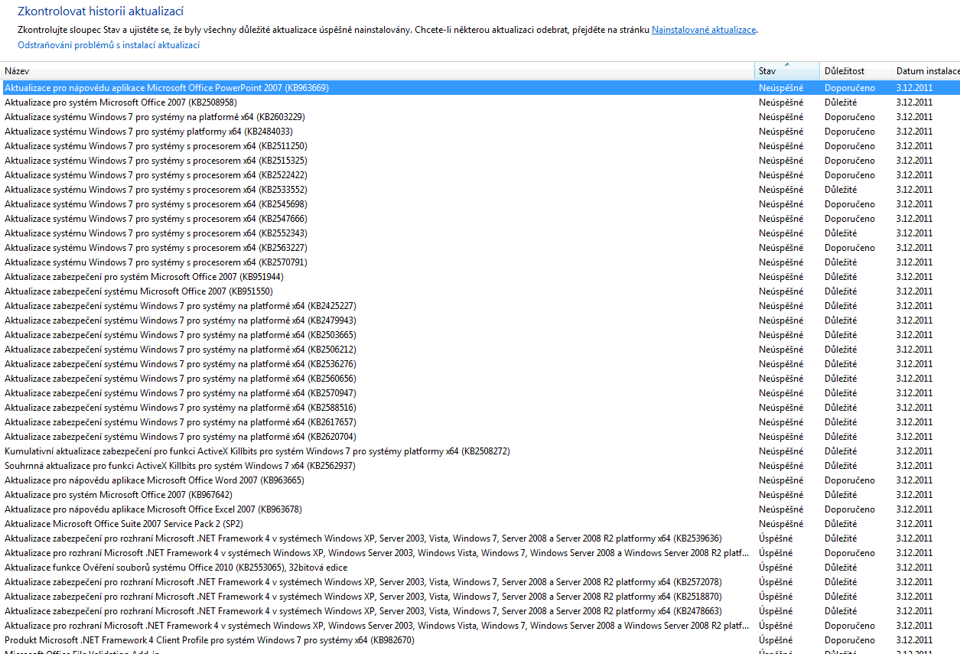
Task: Select Windows 7 update KB2484033 row
Action: coord(480,132)
